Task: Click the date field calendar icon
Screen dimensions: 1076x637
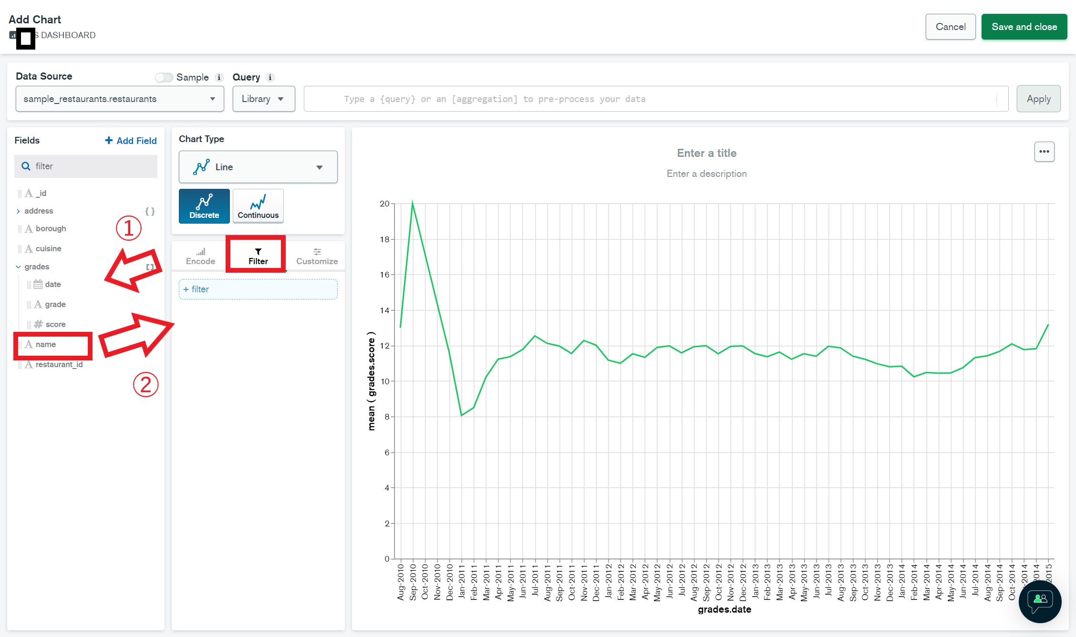Action: click(x=38, y=285)
